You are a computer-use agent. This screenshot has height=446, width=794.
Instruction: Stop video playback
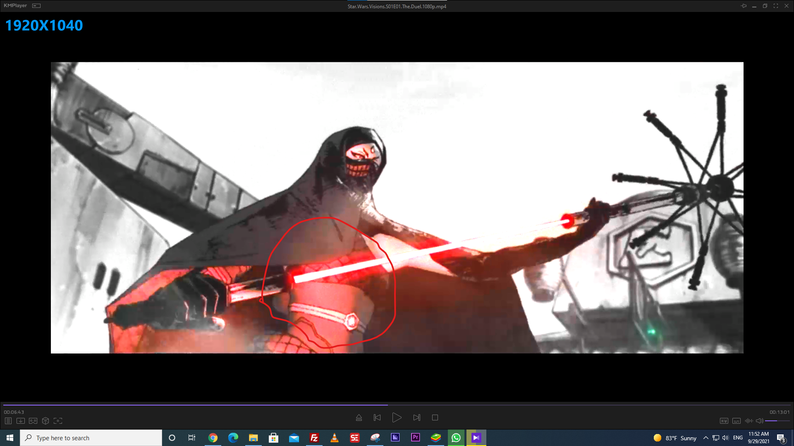tap(435, 418)
